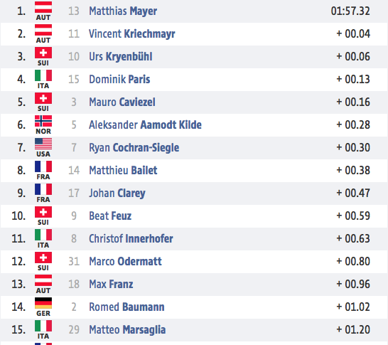Viewport: 388px width, 345px height.
Task: Select Mauro Caviezel's name
Action: (122, 102)
